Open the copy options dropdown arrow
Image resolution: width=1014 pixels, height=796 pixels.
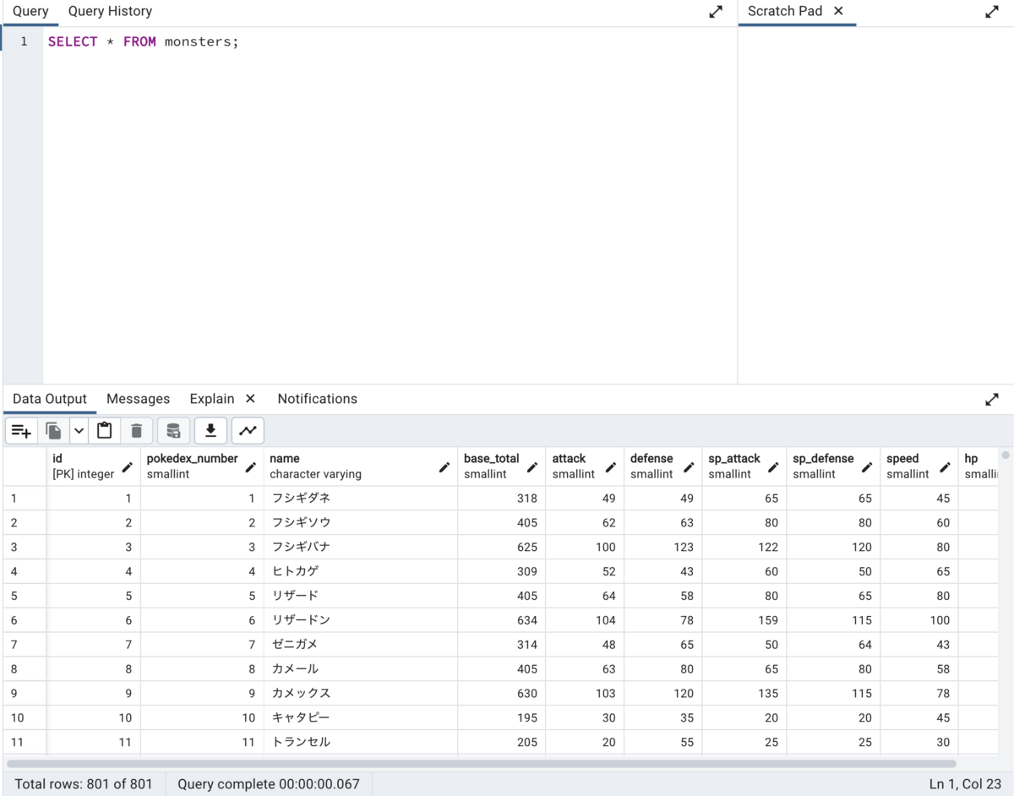pyautogui.click(x=79, y=431)
